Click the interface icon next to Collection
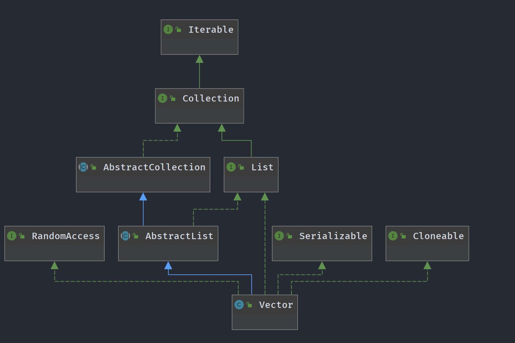Image resolution: width=515 pixels, height=343 pixels. (163, 98)
